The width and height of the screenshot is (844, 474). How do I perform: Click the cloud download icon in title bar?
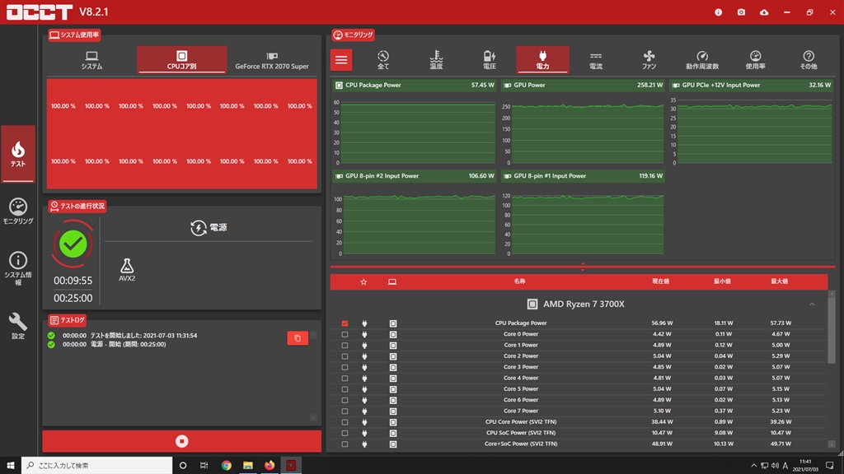tap(764, 12)
